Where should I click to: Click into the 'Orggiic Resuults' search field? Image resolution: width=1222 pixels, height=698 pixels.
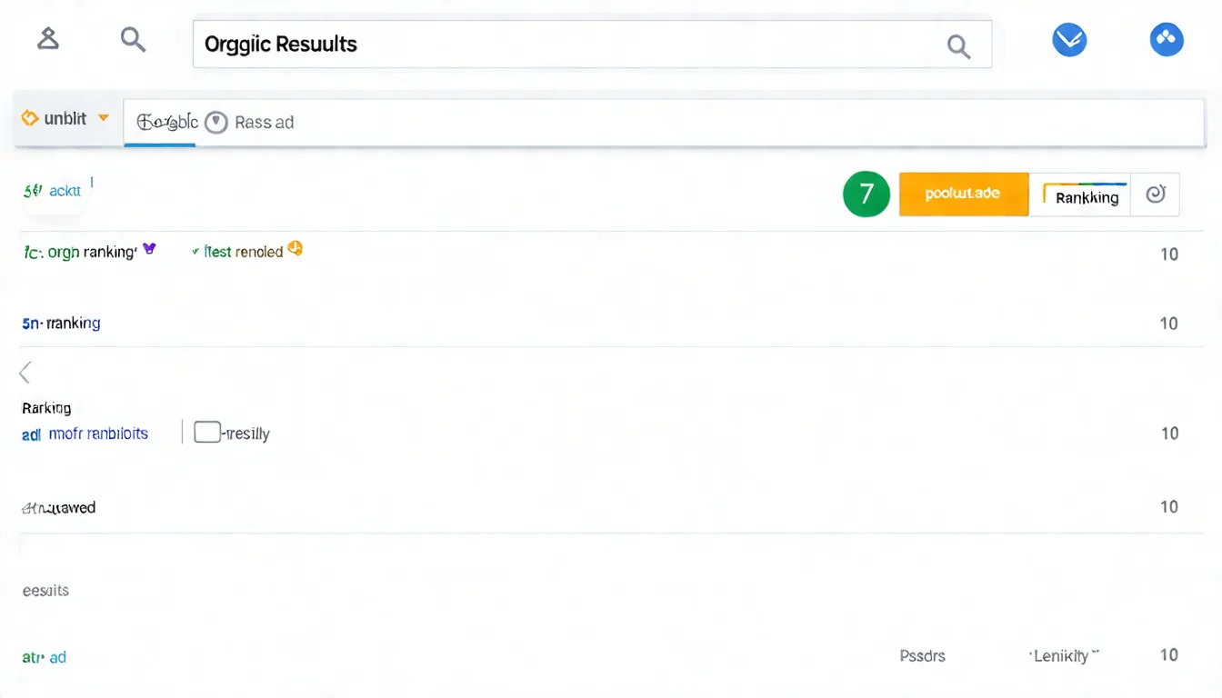click(x=564, y=45)
